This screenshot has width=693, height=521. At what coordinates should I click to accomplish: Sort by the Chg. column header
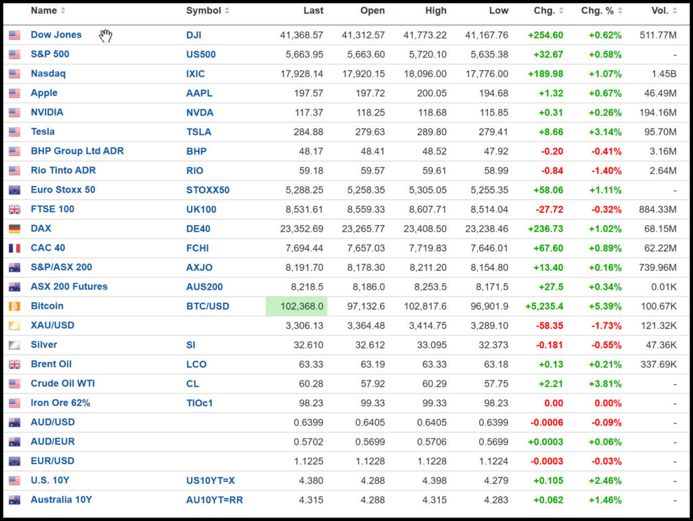click(x=548, y=11)
